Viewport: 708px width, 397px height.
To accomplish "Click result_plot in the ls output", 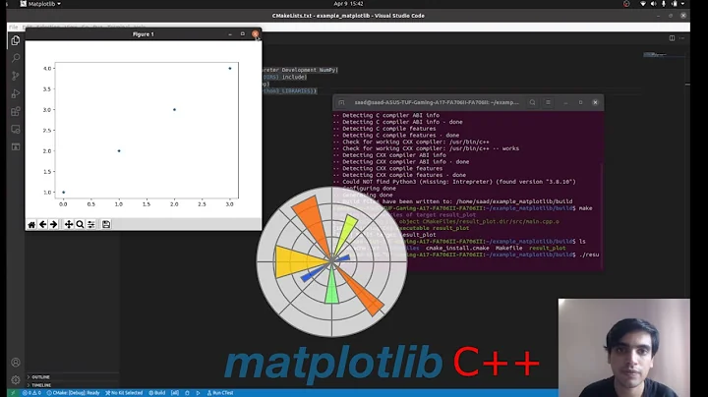I will pyautogui.click(x=548, y=248).
